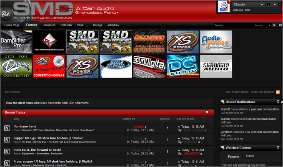Open the Home Page menu item

(x=12, y=25)
